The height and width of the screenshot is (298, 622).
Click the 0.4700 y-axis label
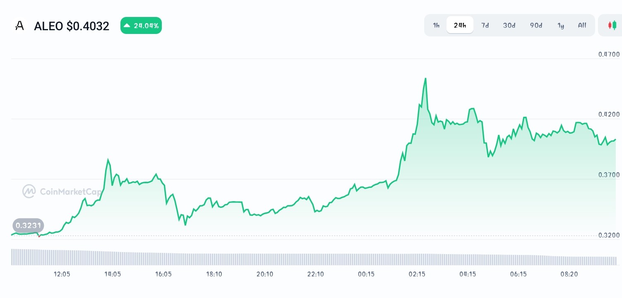(609, 54)
